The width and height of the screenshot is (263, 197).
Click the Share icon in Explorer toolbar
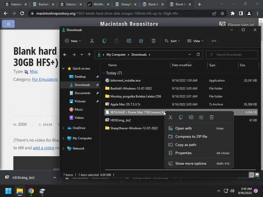pos(141,41)
